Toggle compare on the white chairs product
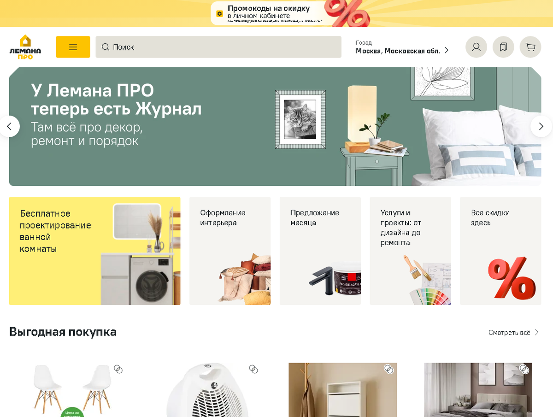The image size is (553, 417). [118, 369]
